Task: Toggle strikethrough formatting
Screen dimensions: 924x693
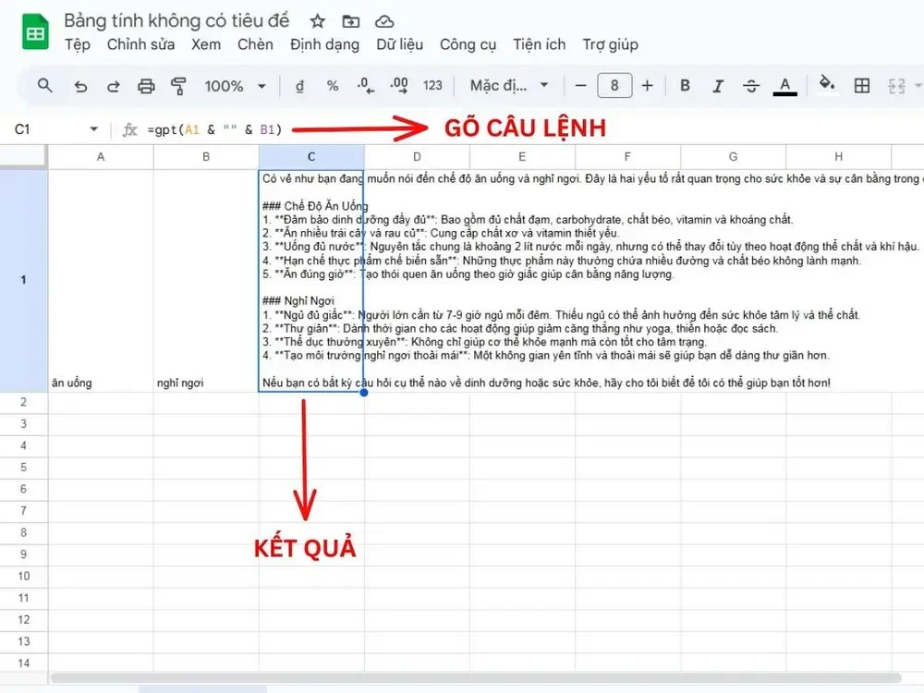Action: tap(750, 86)
